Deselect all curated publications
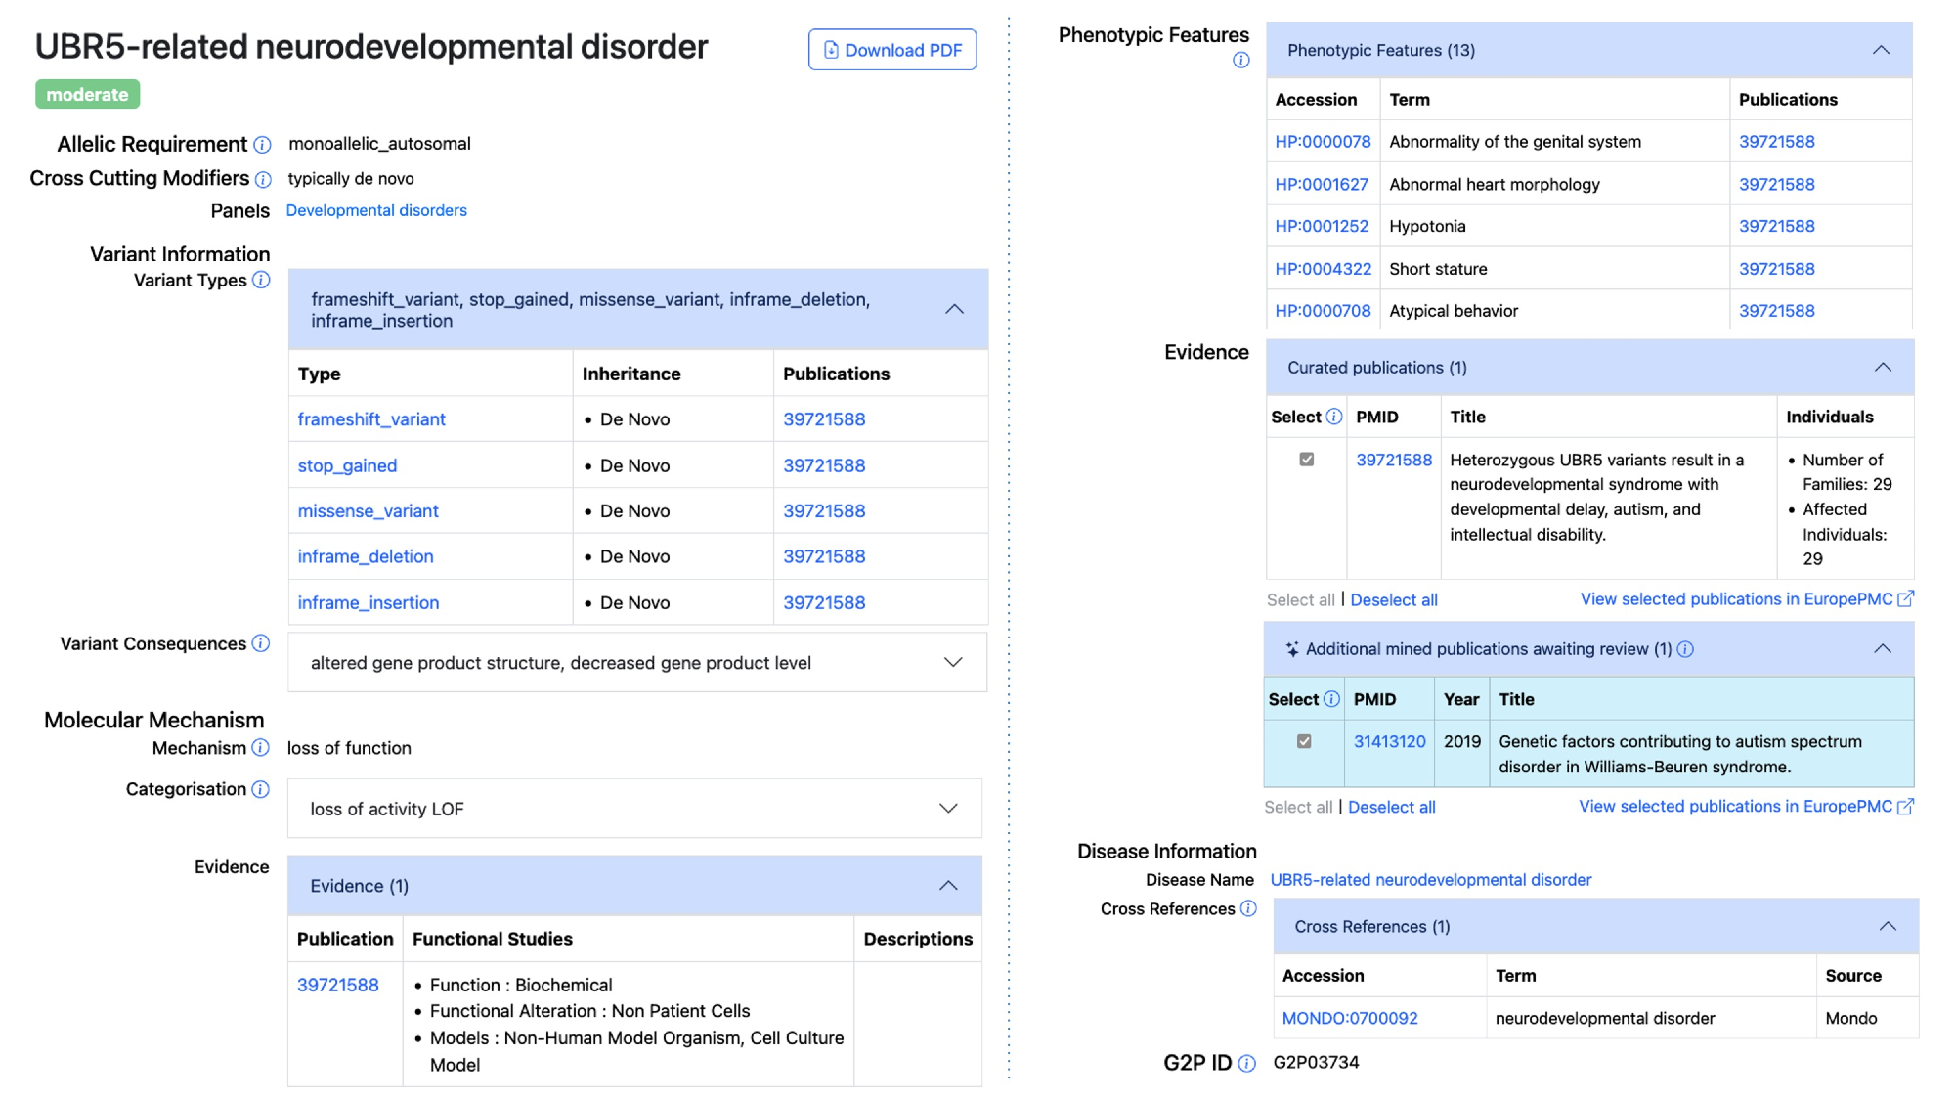 [1393, 600]
